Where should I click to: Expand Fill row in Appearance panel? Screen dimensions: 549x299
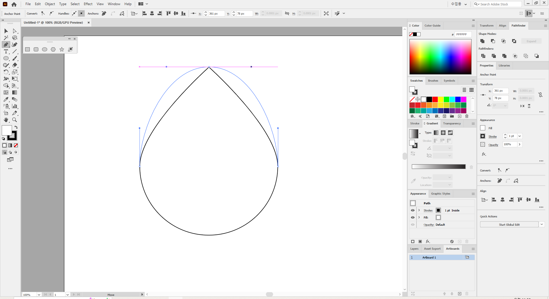(419, 217)
